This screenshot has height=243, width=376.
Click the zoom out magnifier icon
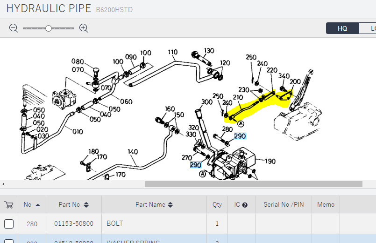coord(14,28)
